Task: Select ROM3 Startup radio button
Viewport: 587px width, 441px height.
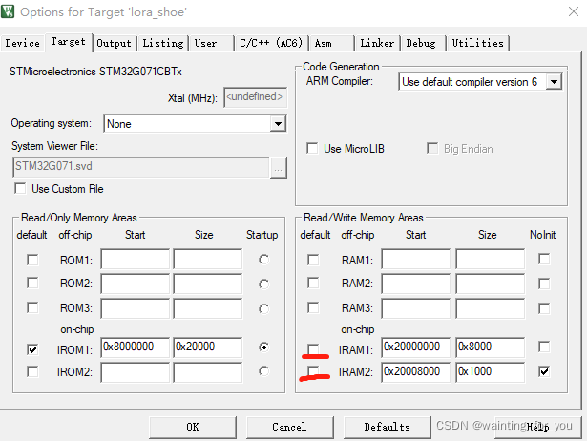Action: 264,309
